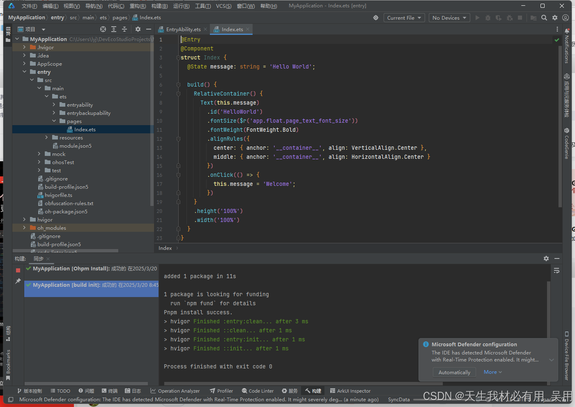Click expand all icon in Project panel
This screenshot has width=575, height=407.
pyautogui.click(x=114, y=29)
